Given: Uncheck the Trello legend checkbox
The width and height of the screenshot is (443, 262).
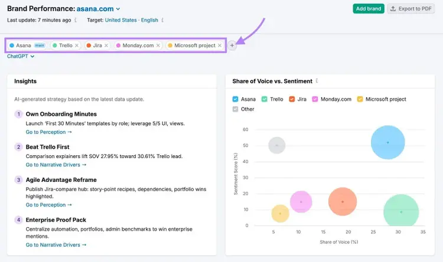Looking at the screenshot, I should tap(264, 99).
